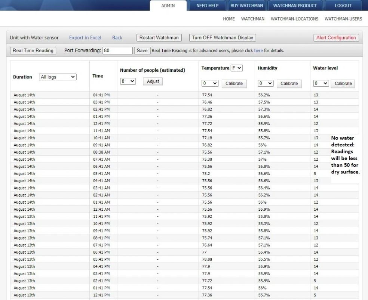Image resolution: width=368 pixels, height=300 pixels.
Task: Select humidity value 57.3%
Action: coord(264,109)
